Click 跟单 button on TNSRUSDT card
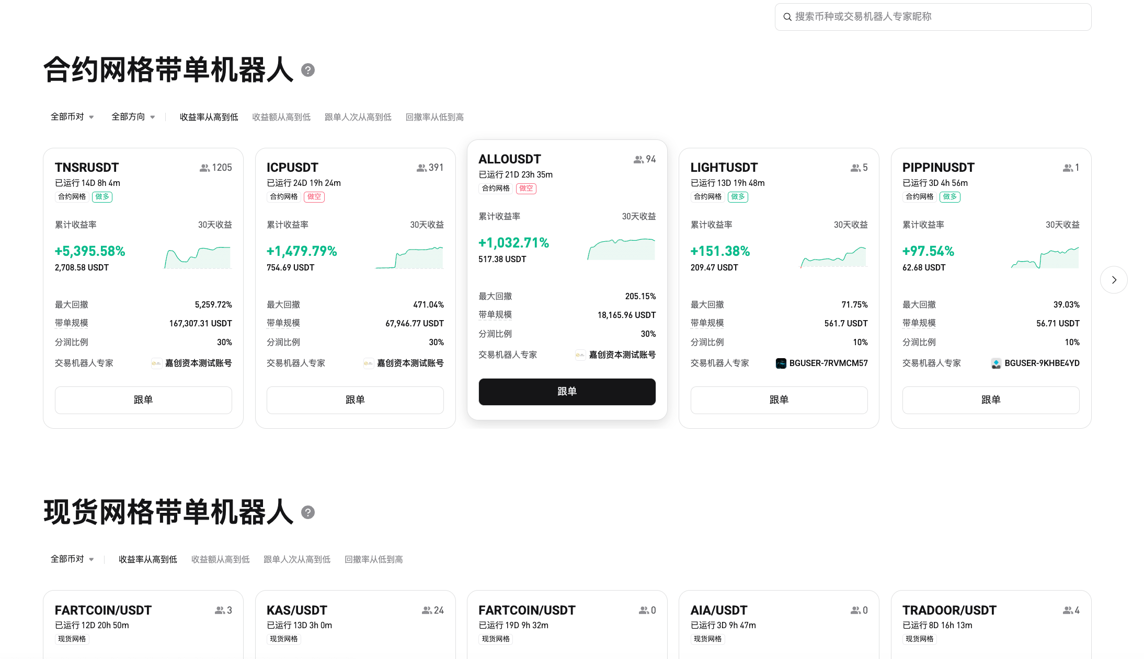 (143, 400)
